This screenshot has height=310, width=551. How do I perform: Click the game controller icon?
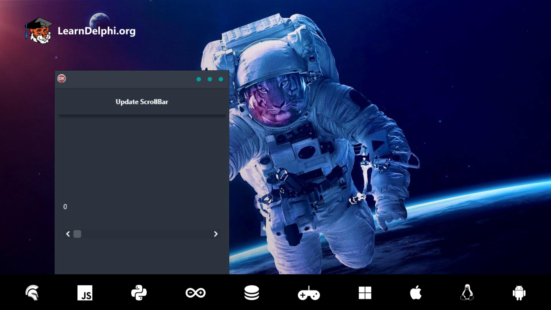pyautogui.click(x=309, y=293)
